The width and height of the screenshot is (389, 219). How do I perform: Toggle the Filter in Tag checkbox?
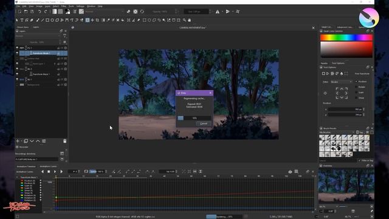point(360,161)
